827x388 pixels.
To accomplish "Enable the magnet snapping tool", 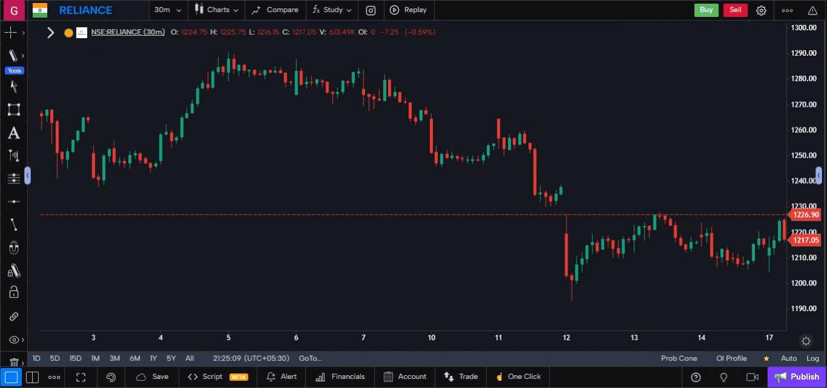I will click(x=13, y=247).
